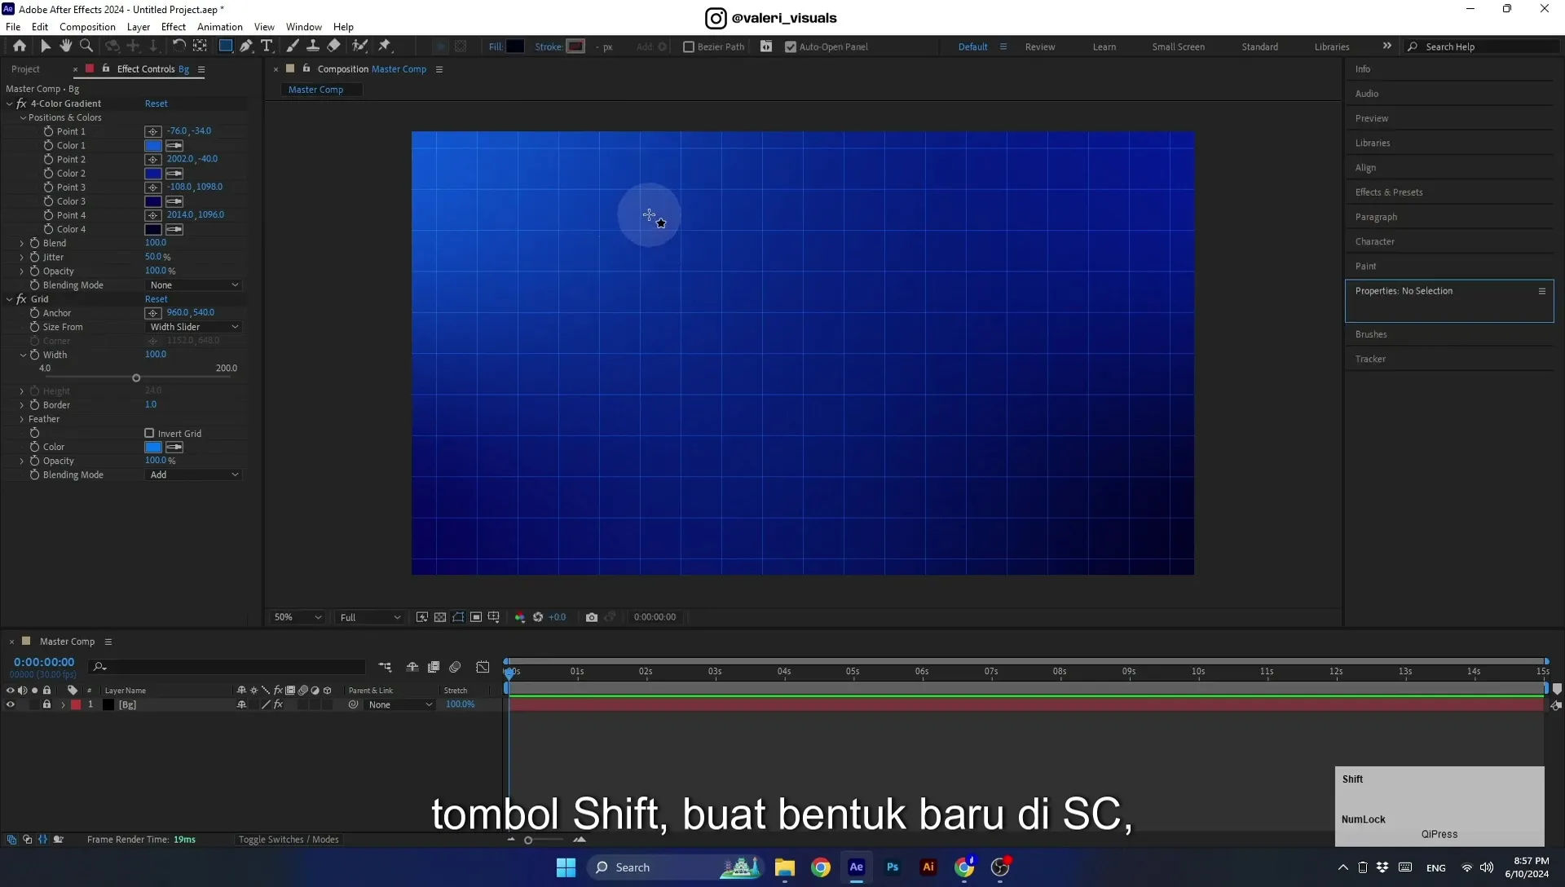This screenshot has height=887, width=1565.
Task: Take a snapshot with the camera icon
Action: [x=592, y=617]
